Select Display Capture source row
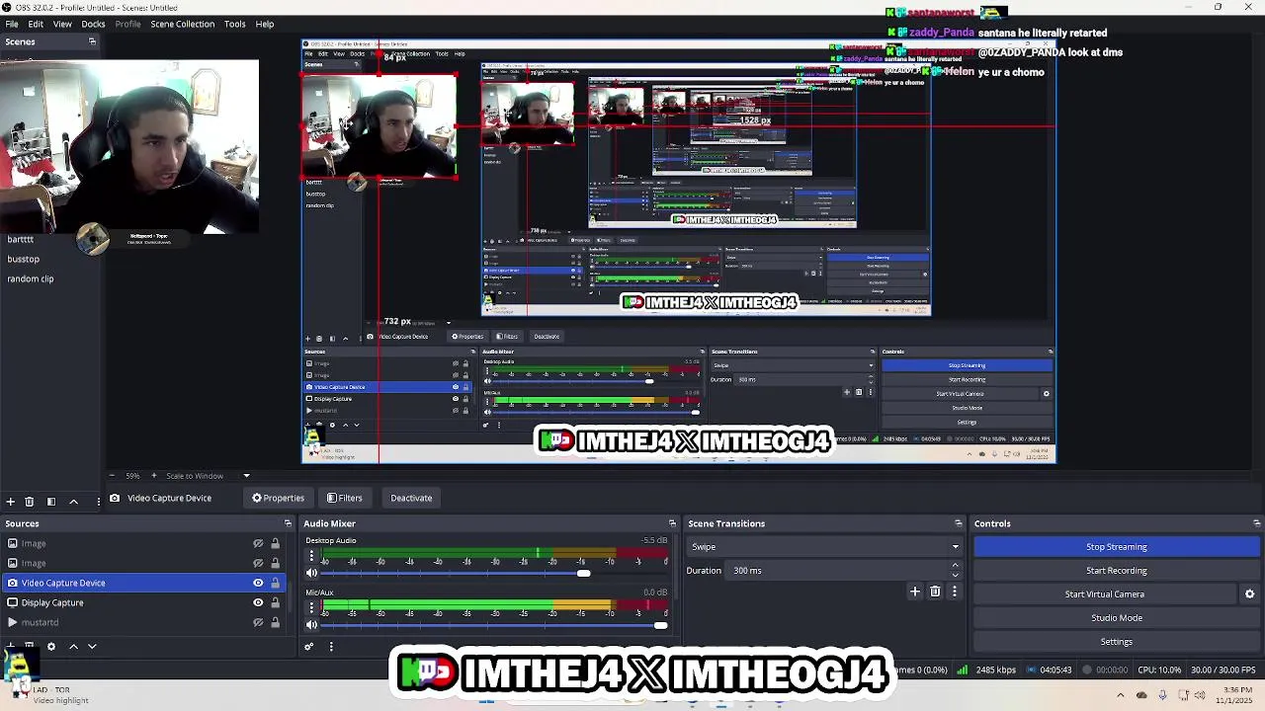Viewport: 1265px width, 711px height. pos(143,602)
